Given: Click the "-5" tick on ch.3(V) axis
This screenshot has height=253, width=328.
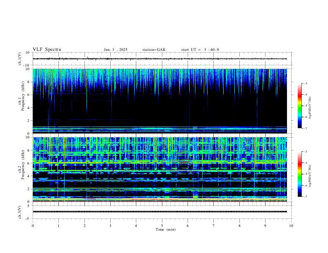Looking at the screenshot, I should (x=28, y=219).
